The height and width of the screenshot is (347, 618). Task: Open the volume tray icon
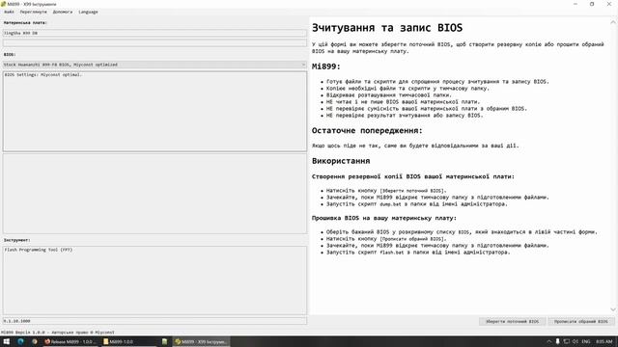576,341
